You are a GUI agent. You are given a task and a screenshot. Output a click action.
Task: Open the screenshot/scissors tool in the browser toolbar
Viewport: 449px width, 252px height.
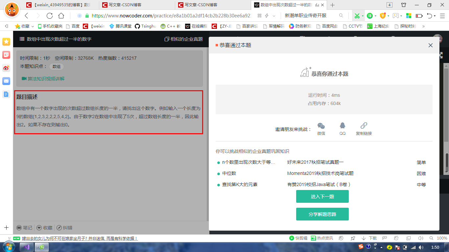(x=358, y=16)
